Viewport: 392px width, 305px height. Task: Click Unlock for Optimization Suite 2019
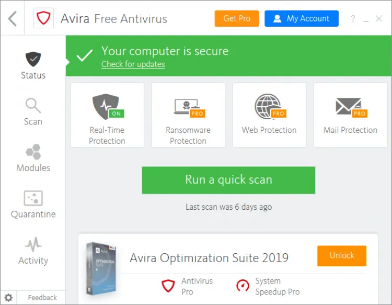click(x=342, y=256)
